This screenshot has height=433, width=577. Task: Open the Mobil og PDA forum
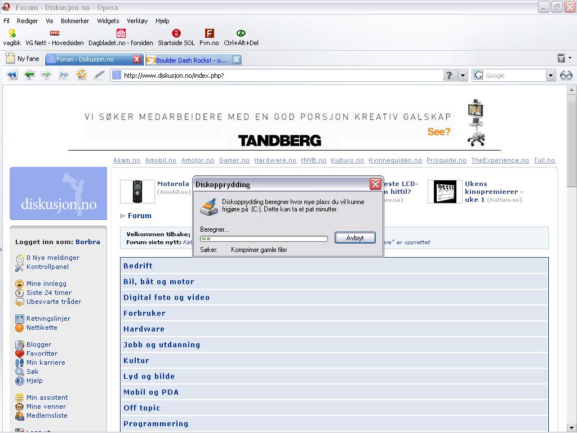click(x=151, y=392)
